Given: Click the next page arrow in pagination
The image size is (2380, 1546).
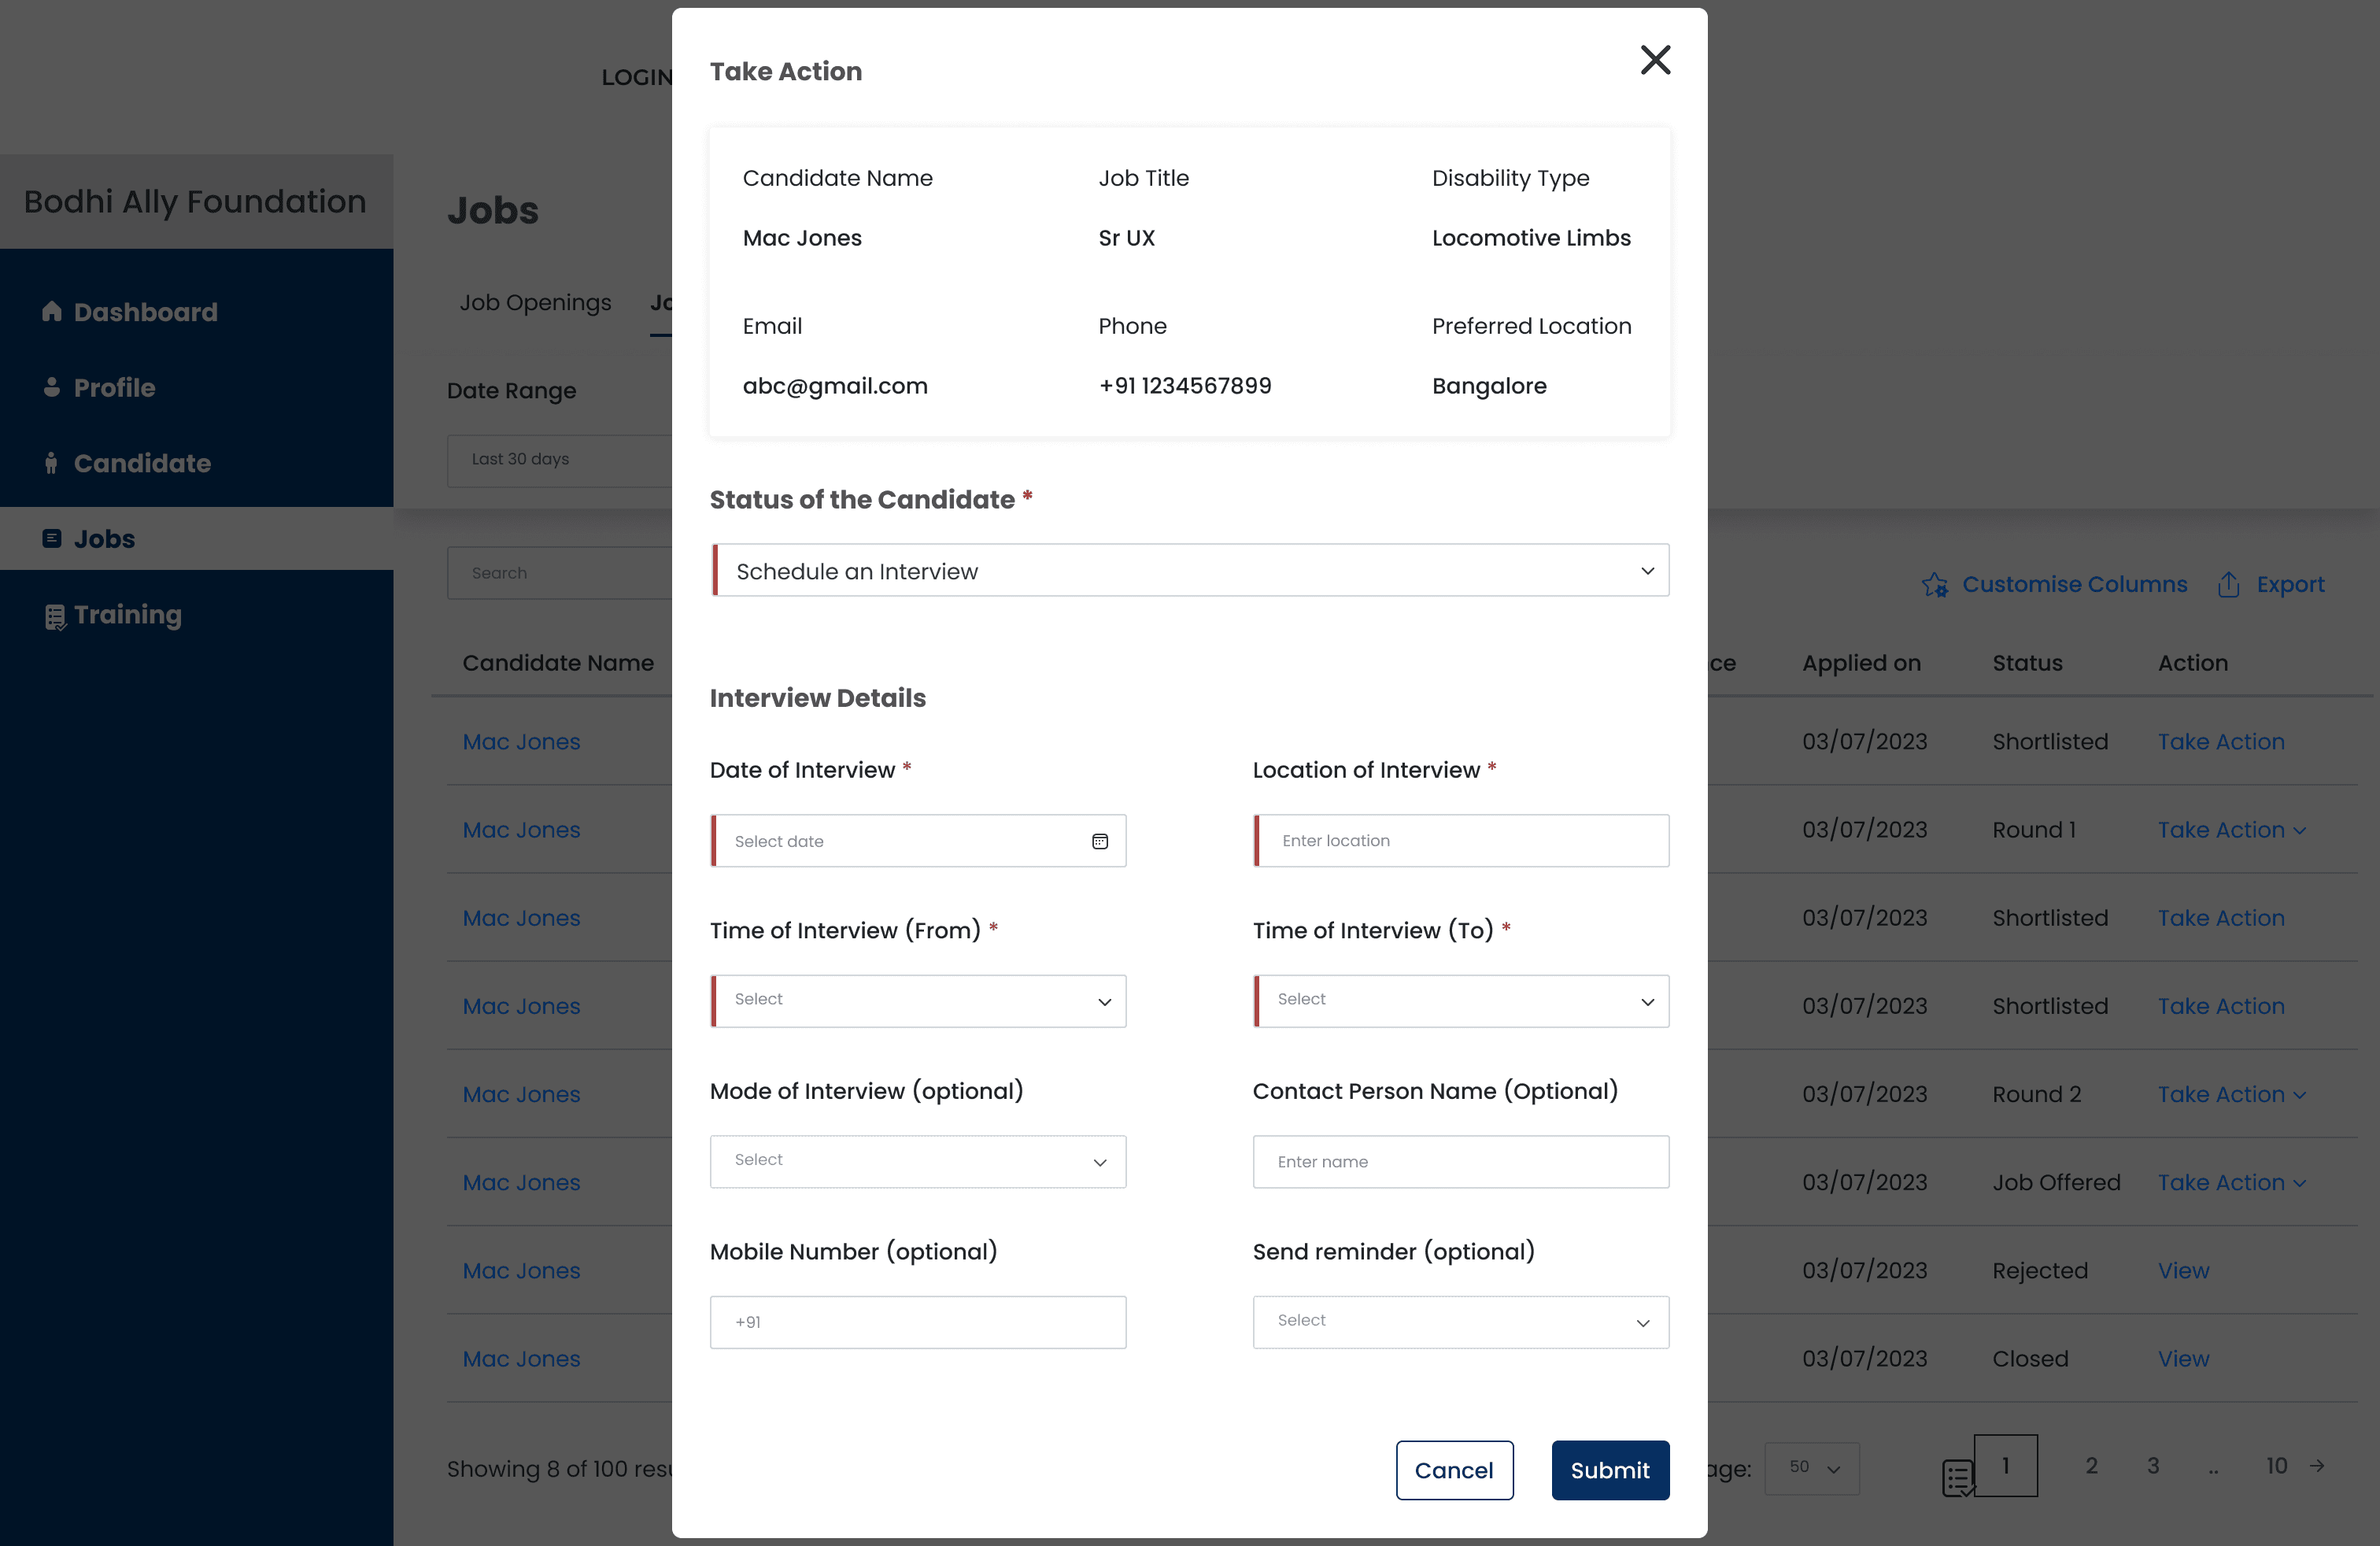Looking at the screenshot, I should point(2317,1466).
